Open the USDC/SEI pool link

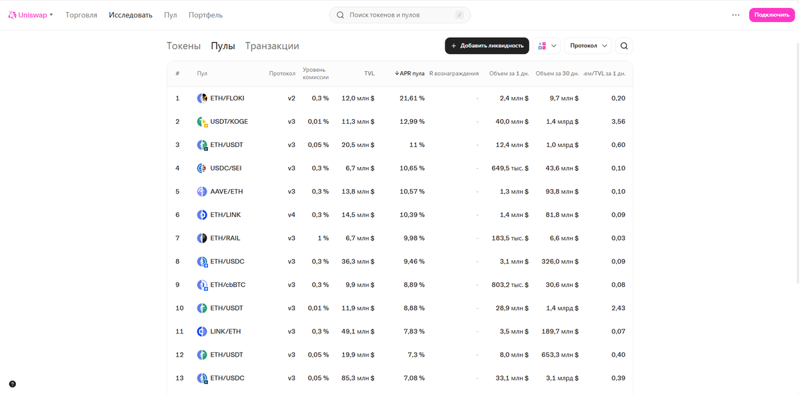tap(225, 168)
